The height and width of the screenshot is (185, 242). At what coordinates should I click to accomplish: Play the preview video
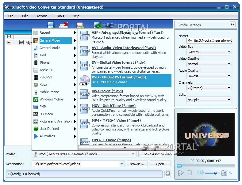tap(181, 173)
